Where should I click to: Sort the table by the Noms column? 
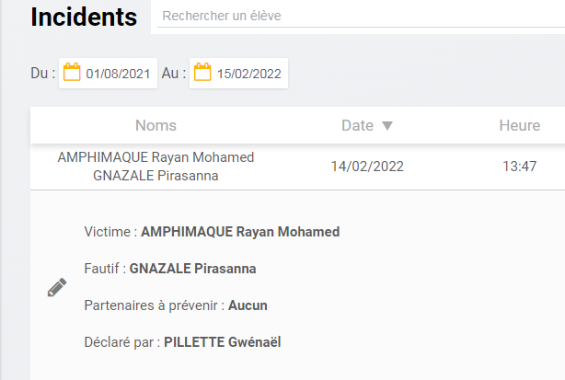coord(156,125)
